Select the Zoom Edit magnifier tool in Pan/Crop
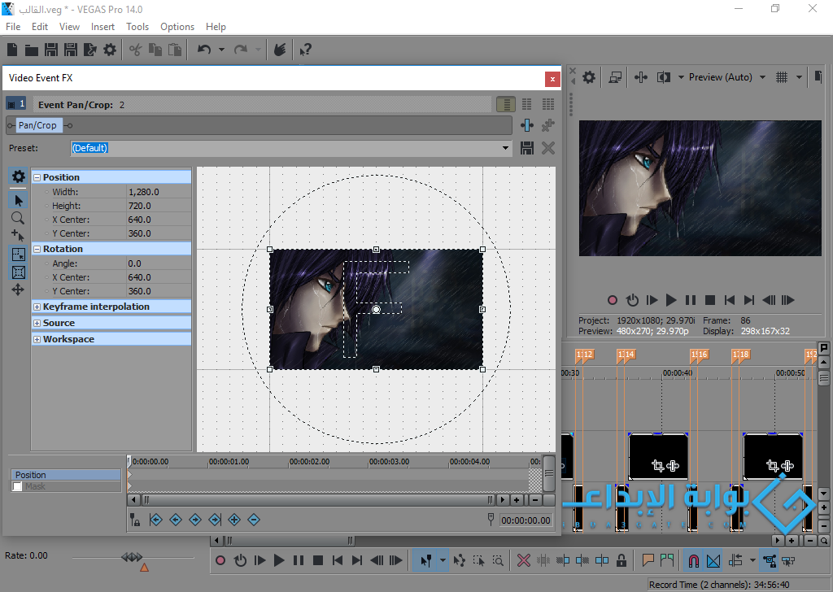The height and width of the screenshot is (592, 833). (x=18, y=218)
